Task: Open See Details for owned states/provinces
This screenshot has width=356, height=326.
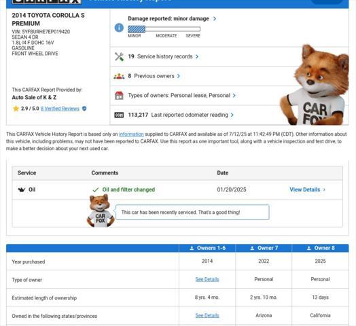Action: (207, 315)
